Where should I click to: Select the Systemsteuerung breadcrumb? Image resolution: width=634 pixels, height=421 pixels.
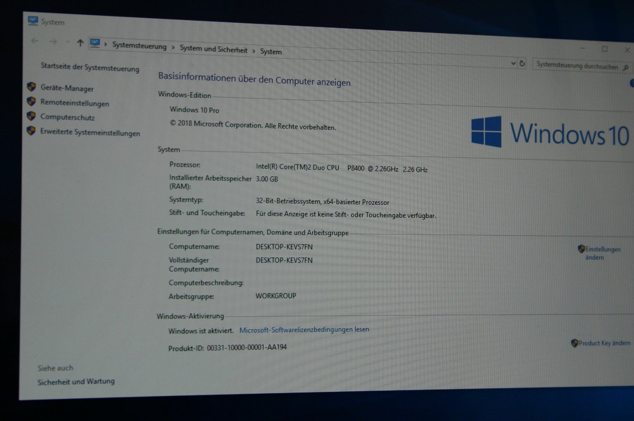(x=139, y=46)
